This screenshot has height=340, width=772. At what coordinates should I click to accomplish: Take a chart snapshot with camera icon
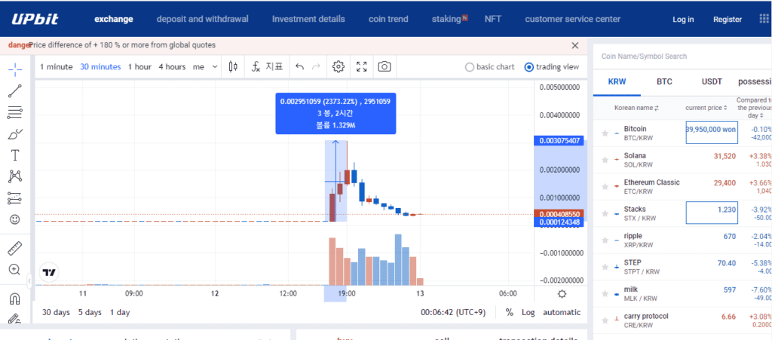pos(384,67)
